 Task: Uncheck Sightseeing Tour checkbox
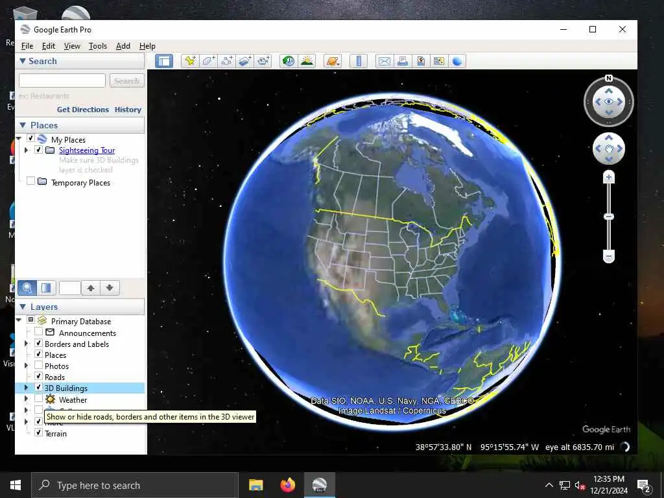click(x=38, y=150)
